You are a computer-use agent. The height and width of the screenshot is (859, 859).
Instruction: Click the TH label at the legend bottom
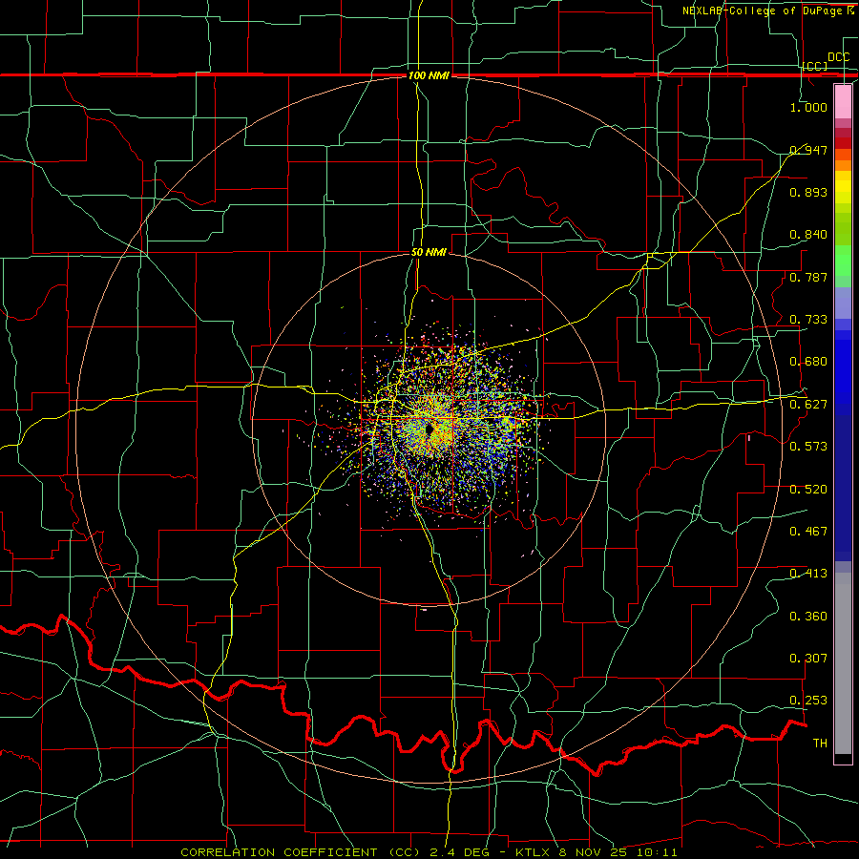click(820, 744)
